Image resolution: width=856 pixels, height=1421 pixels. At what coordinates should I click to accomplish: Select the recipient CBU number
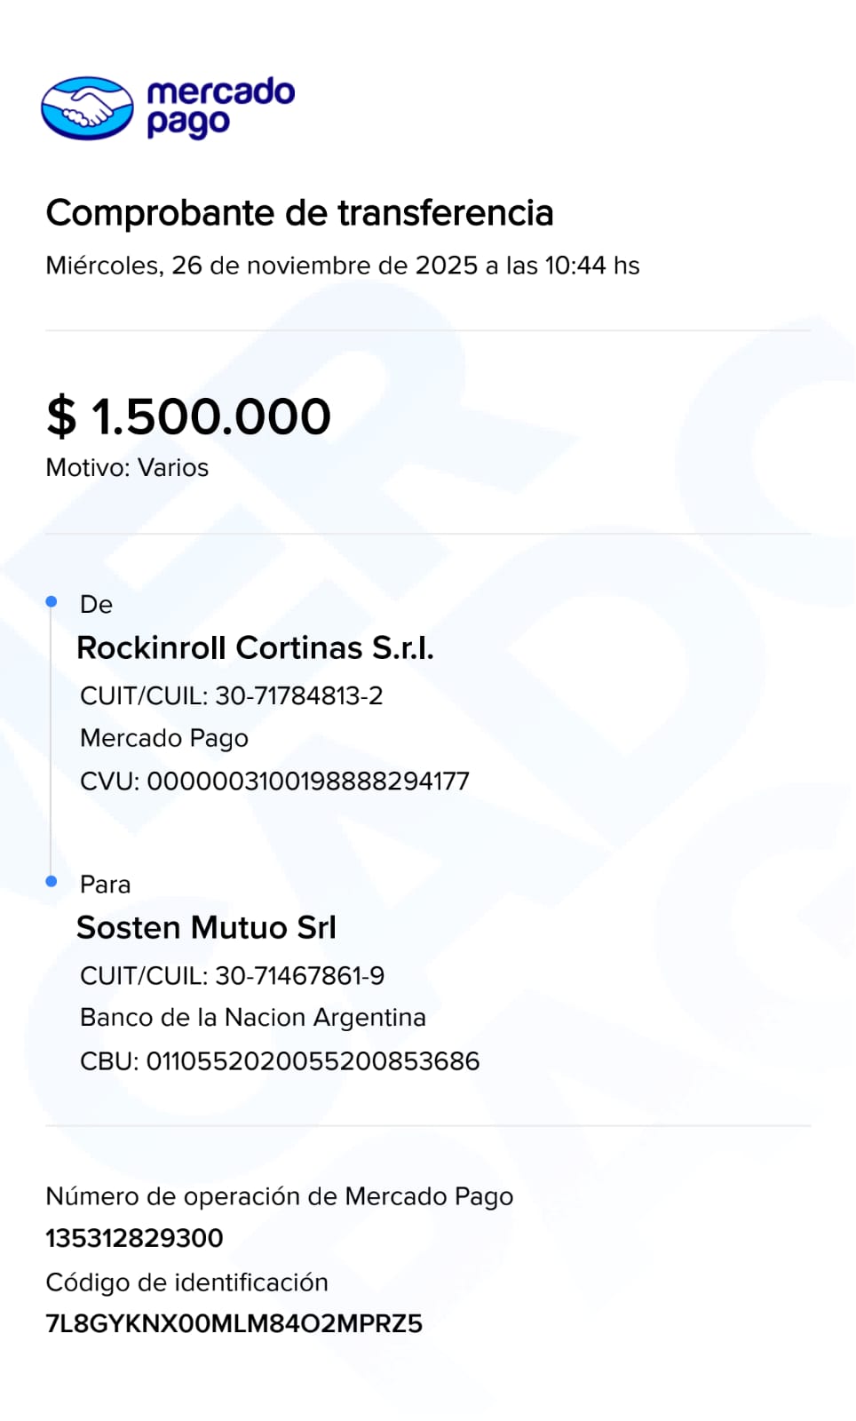point(313,1061)
